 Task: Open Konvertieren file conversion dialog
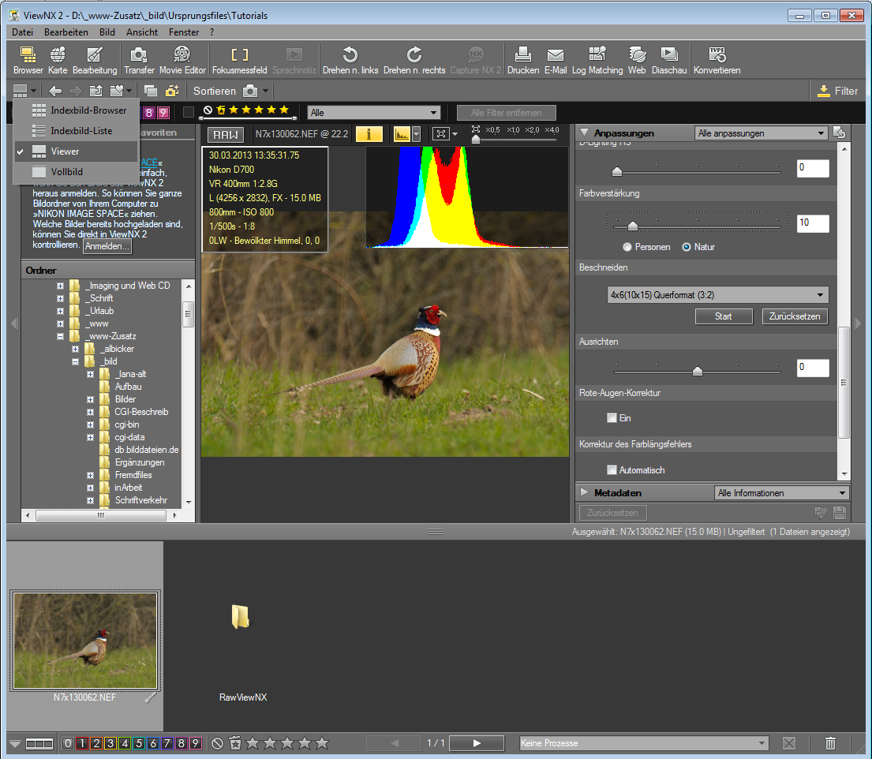coord(717,60)
